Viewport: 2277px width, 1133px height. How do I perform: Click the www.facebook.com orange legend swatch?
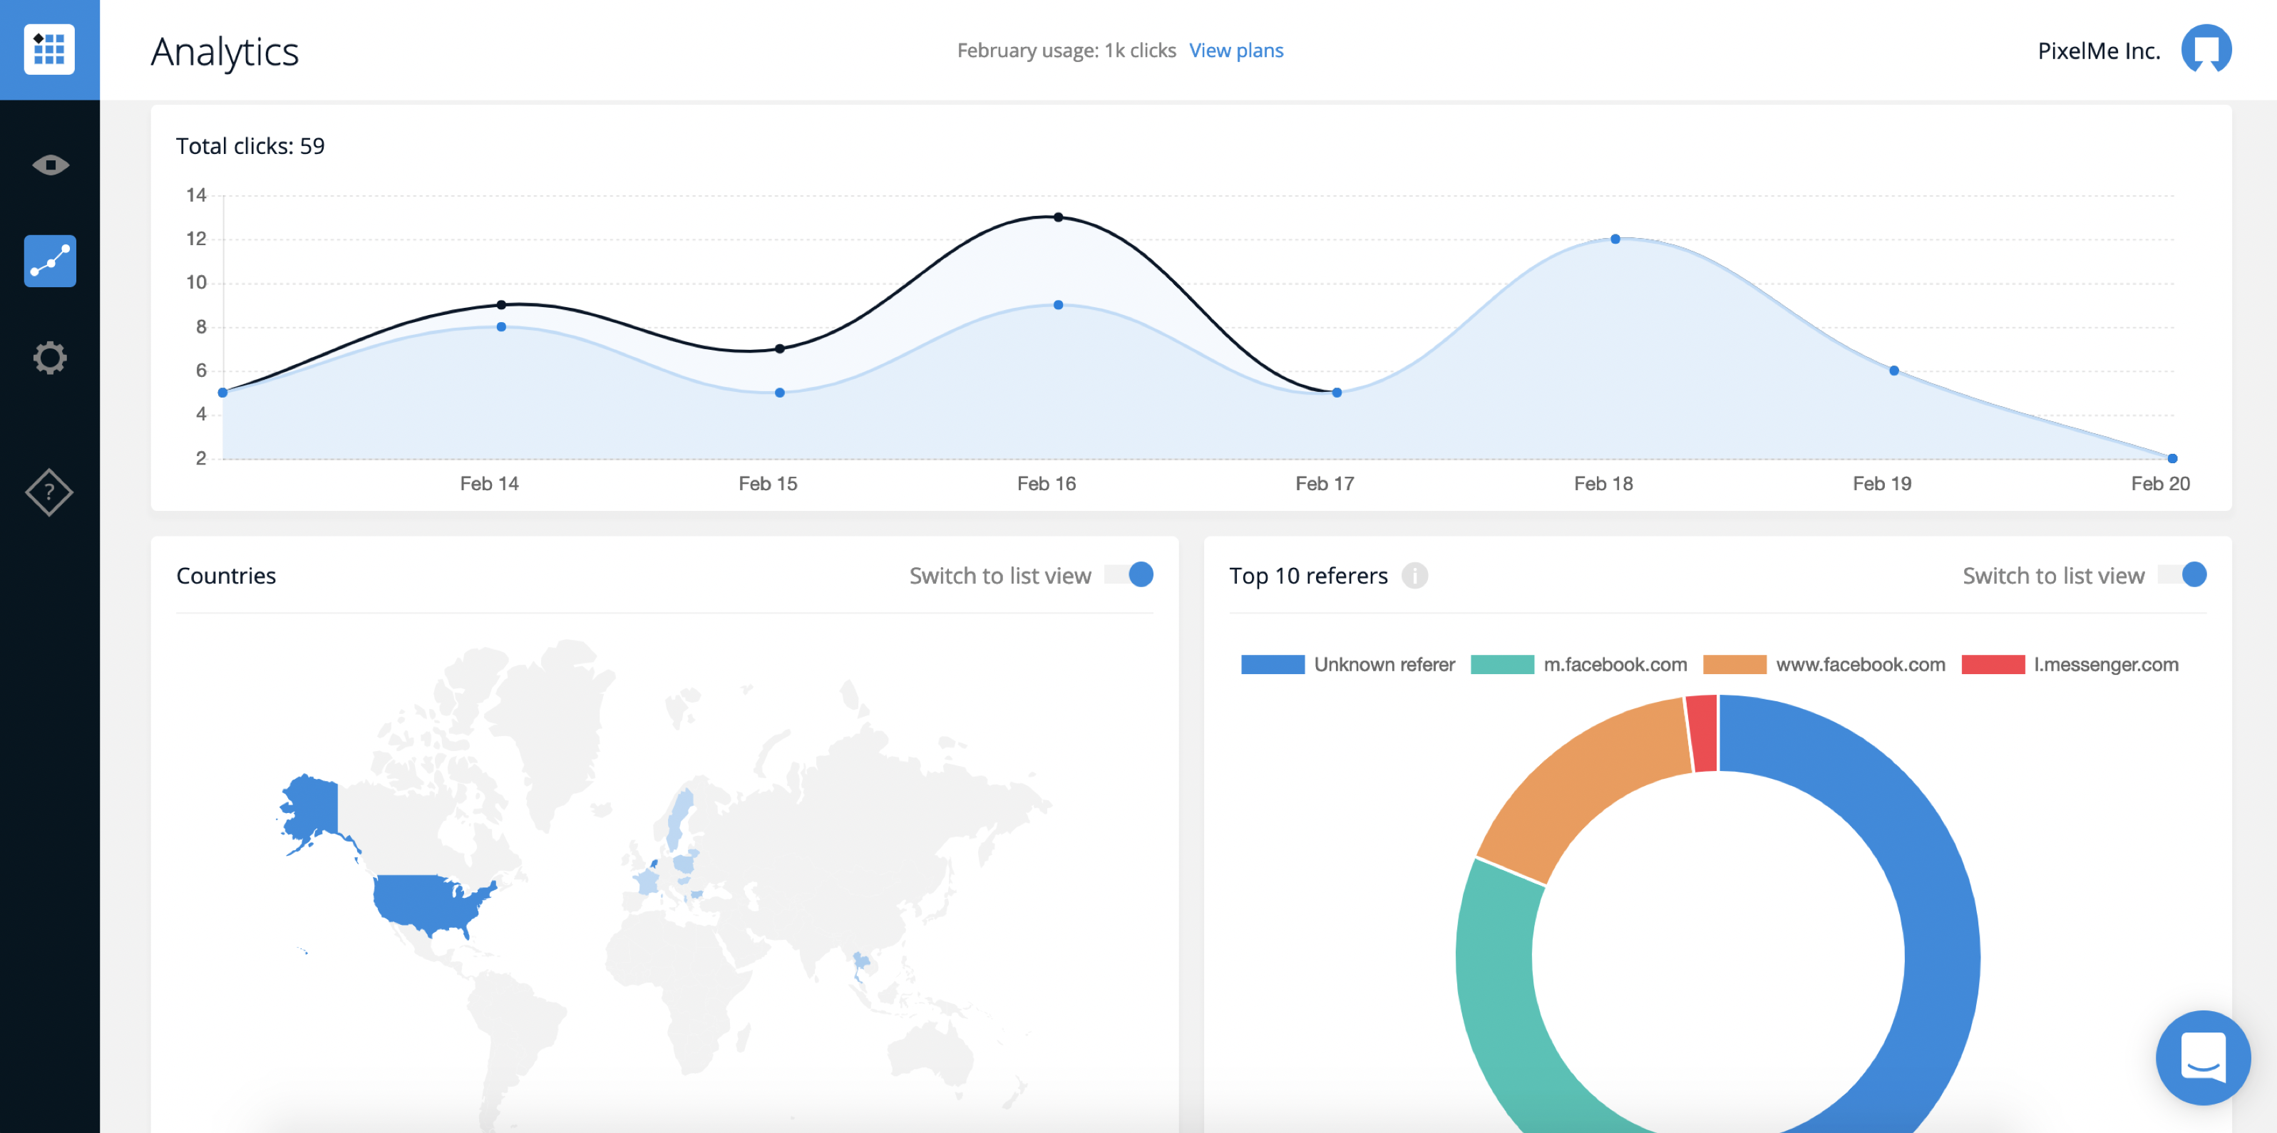click(x=1734, y=665)
